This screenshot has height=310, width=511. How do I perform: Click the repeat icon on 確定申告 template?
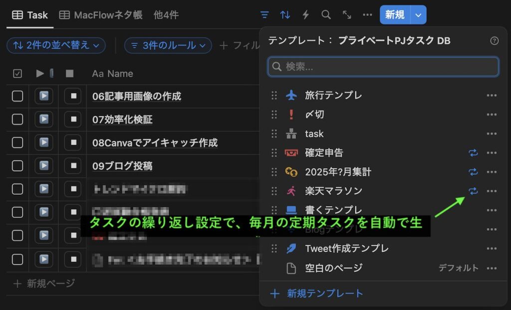pos(473,153)
